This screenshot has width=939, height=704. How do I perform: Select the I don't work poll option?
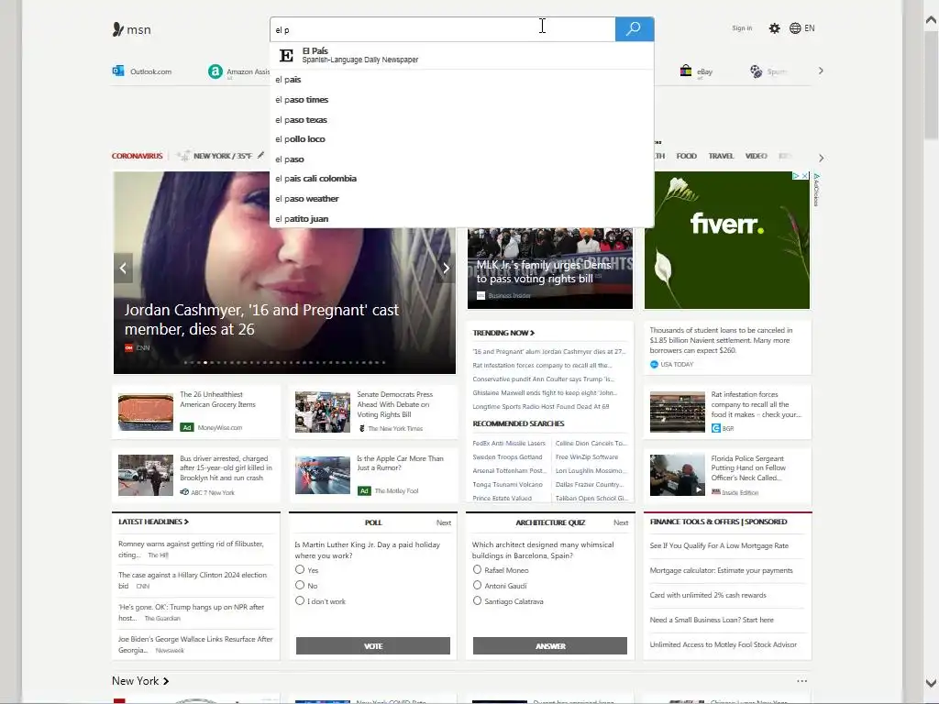click(x=300, y=600)
